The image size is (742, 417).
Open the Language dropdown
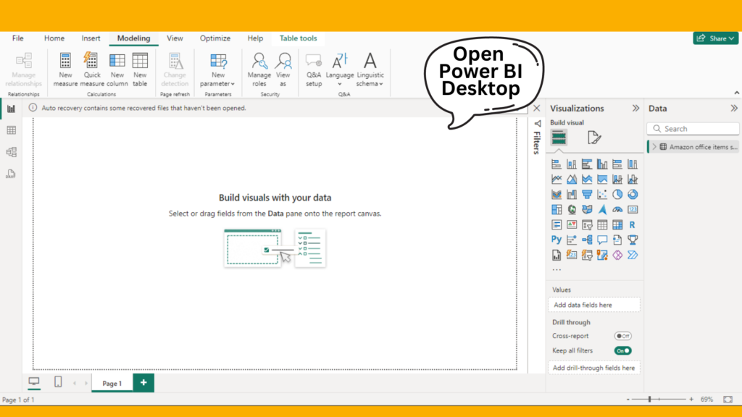coord(340,69)
